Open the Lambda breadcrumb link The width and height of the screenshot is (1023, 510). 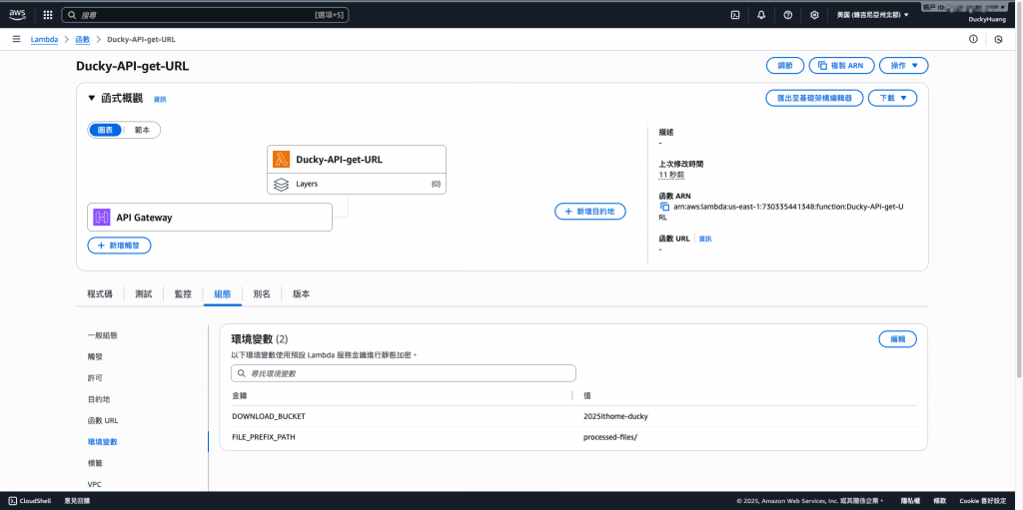click(44, 39)
